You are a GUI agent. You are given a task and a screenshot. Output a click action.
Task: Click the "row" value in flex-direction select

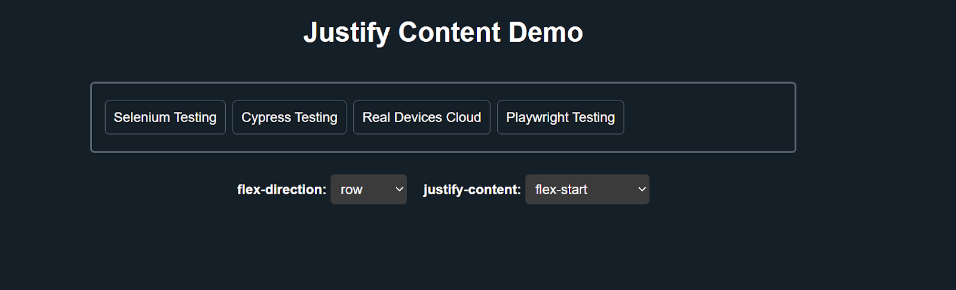pyautogui.click(x=351, y=190)
